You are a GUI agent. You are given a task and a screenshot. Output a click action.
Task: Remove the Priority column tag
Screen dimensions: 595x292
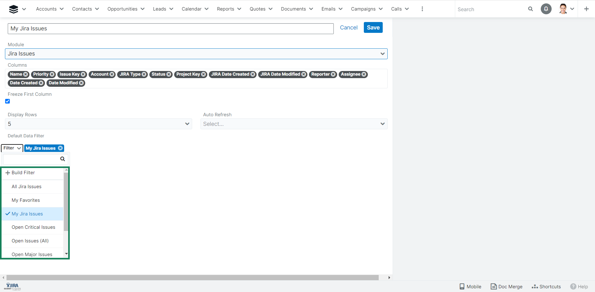pos(52,74)
